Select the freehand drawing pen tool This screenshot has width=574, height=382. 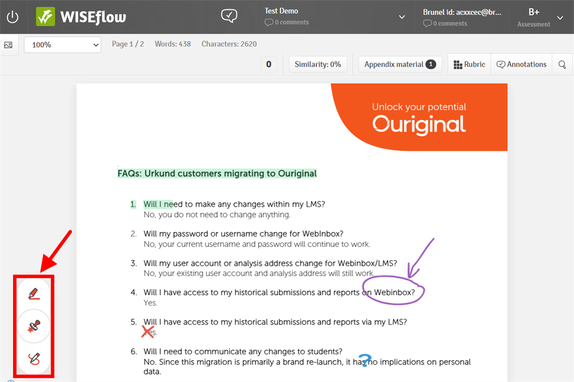[x=34, y=359]
